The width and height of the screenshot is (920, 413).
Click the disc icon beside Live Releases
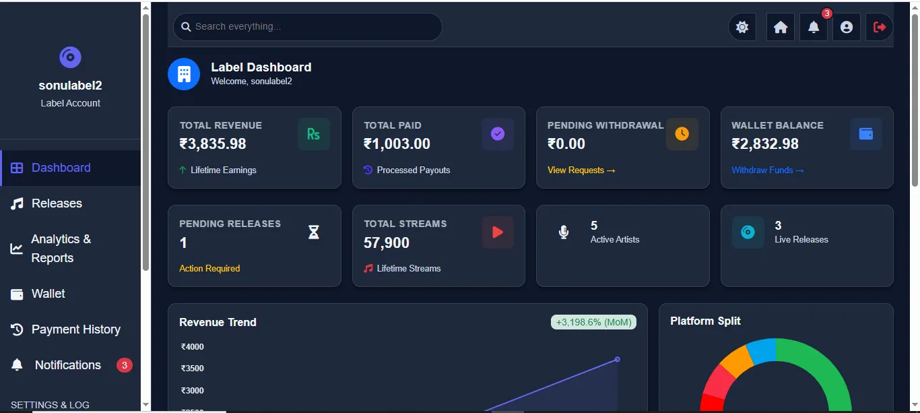(x=748, y=232)
